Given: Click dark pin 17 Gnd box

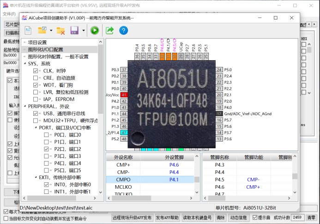Looking at the screenshot, I should coord(219,114).
